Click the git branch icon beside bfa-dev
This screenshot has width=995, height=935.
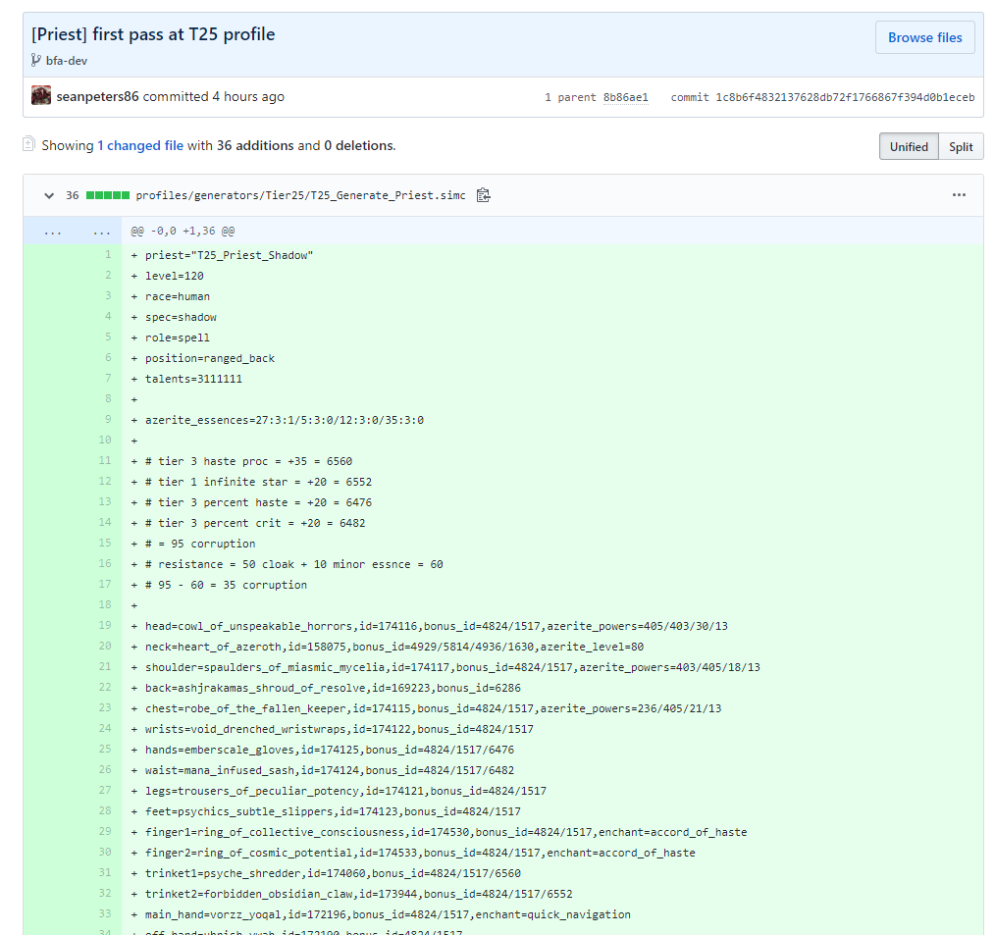tap(36, 61)
